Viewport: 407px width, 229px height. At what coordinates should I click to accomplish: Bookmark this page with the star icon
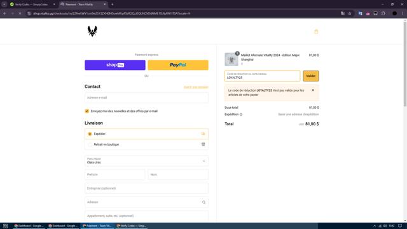(350, 13)
